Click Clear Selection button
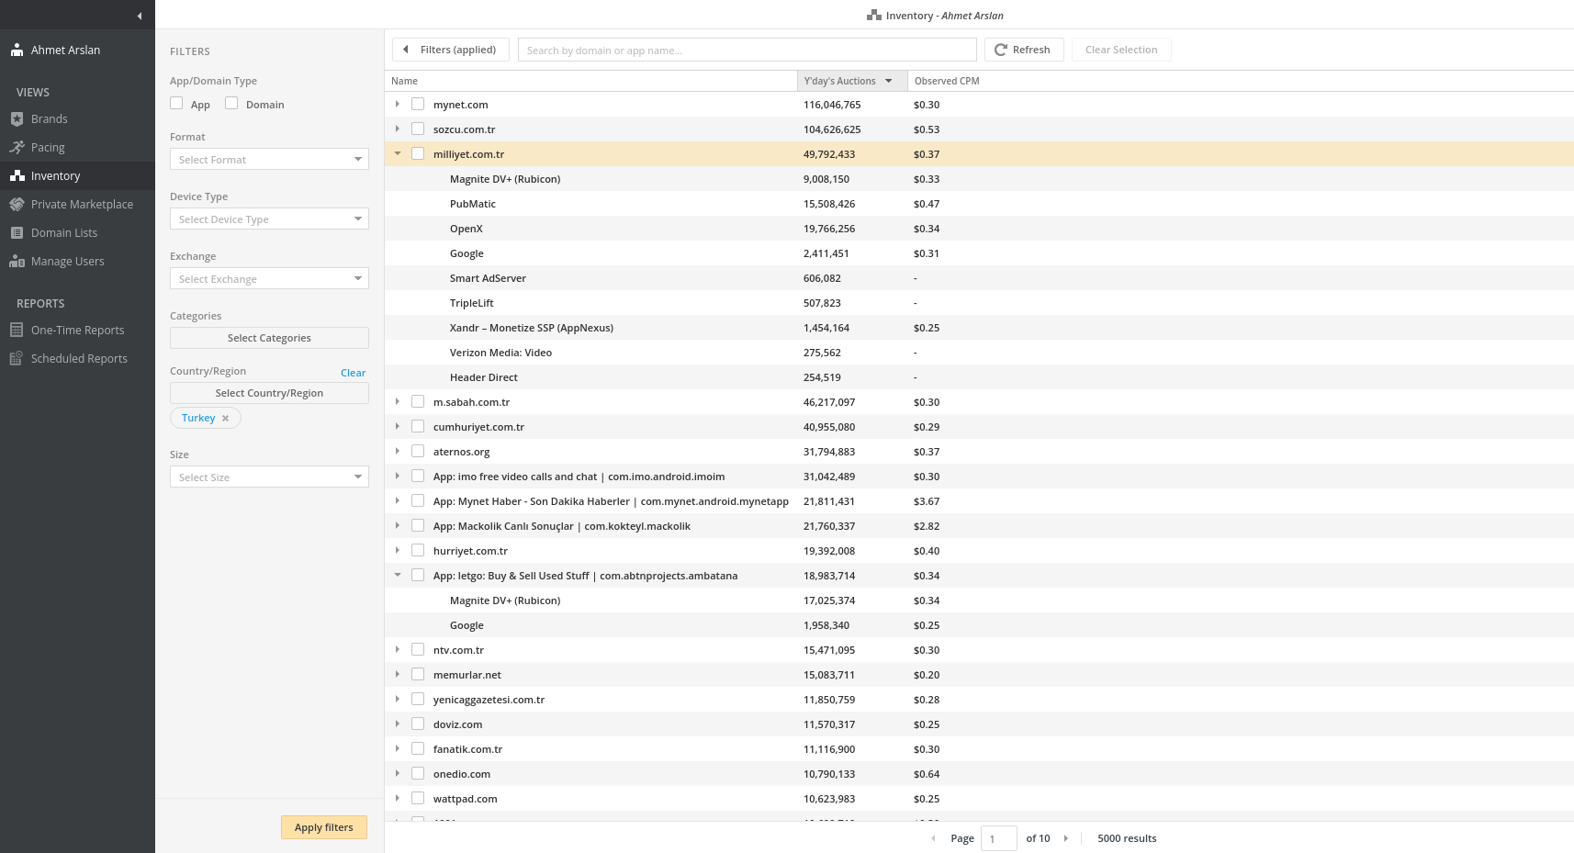 coord(1121,50)
